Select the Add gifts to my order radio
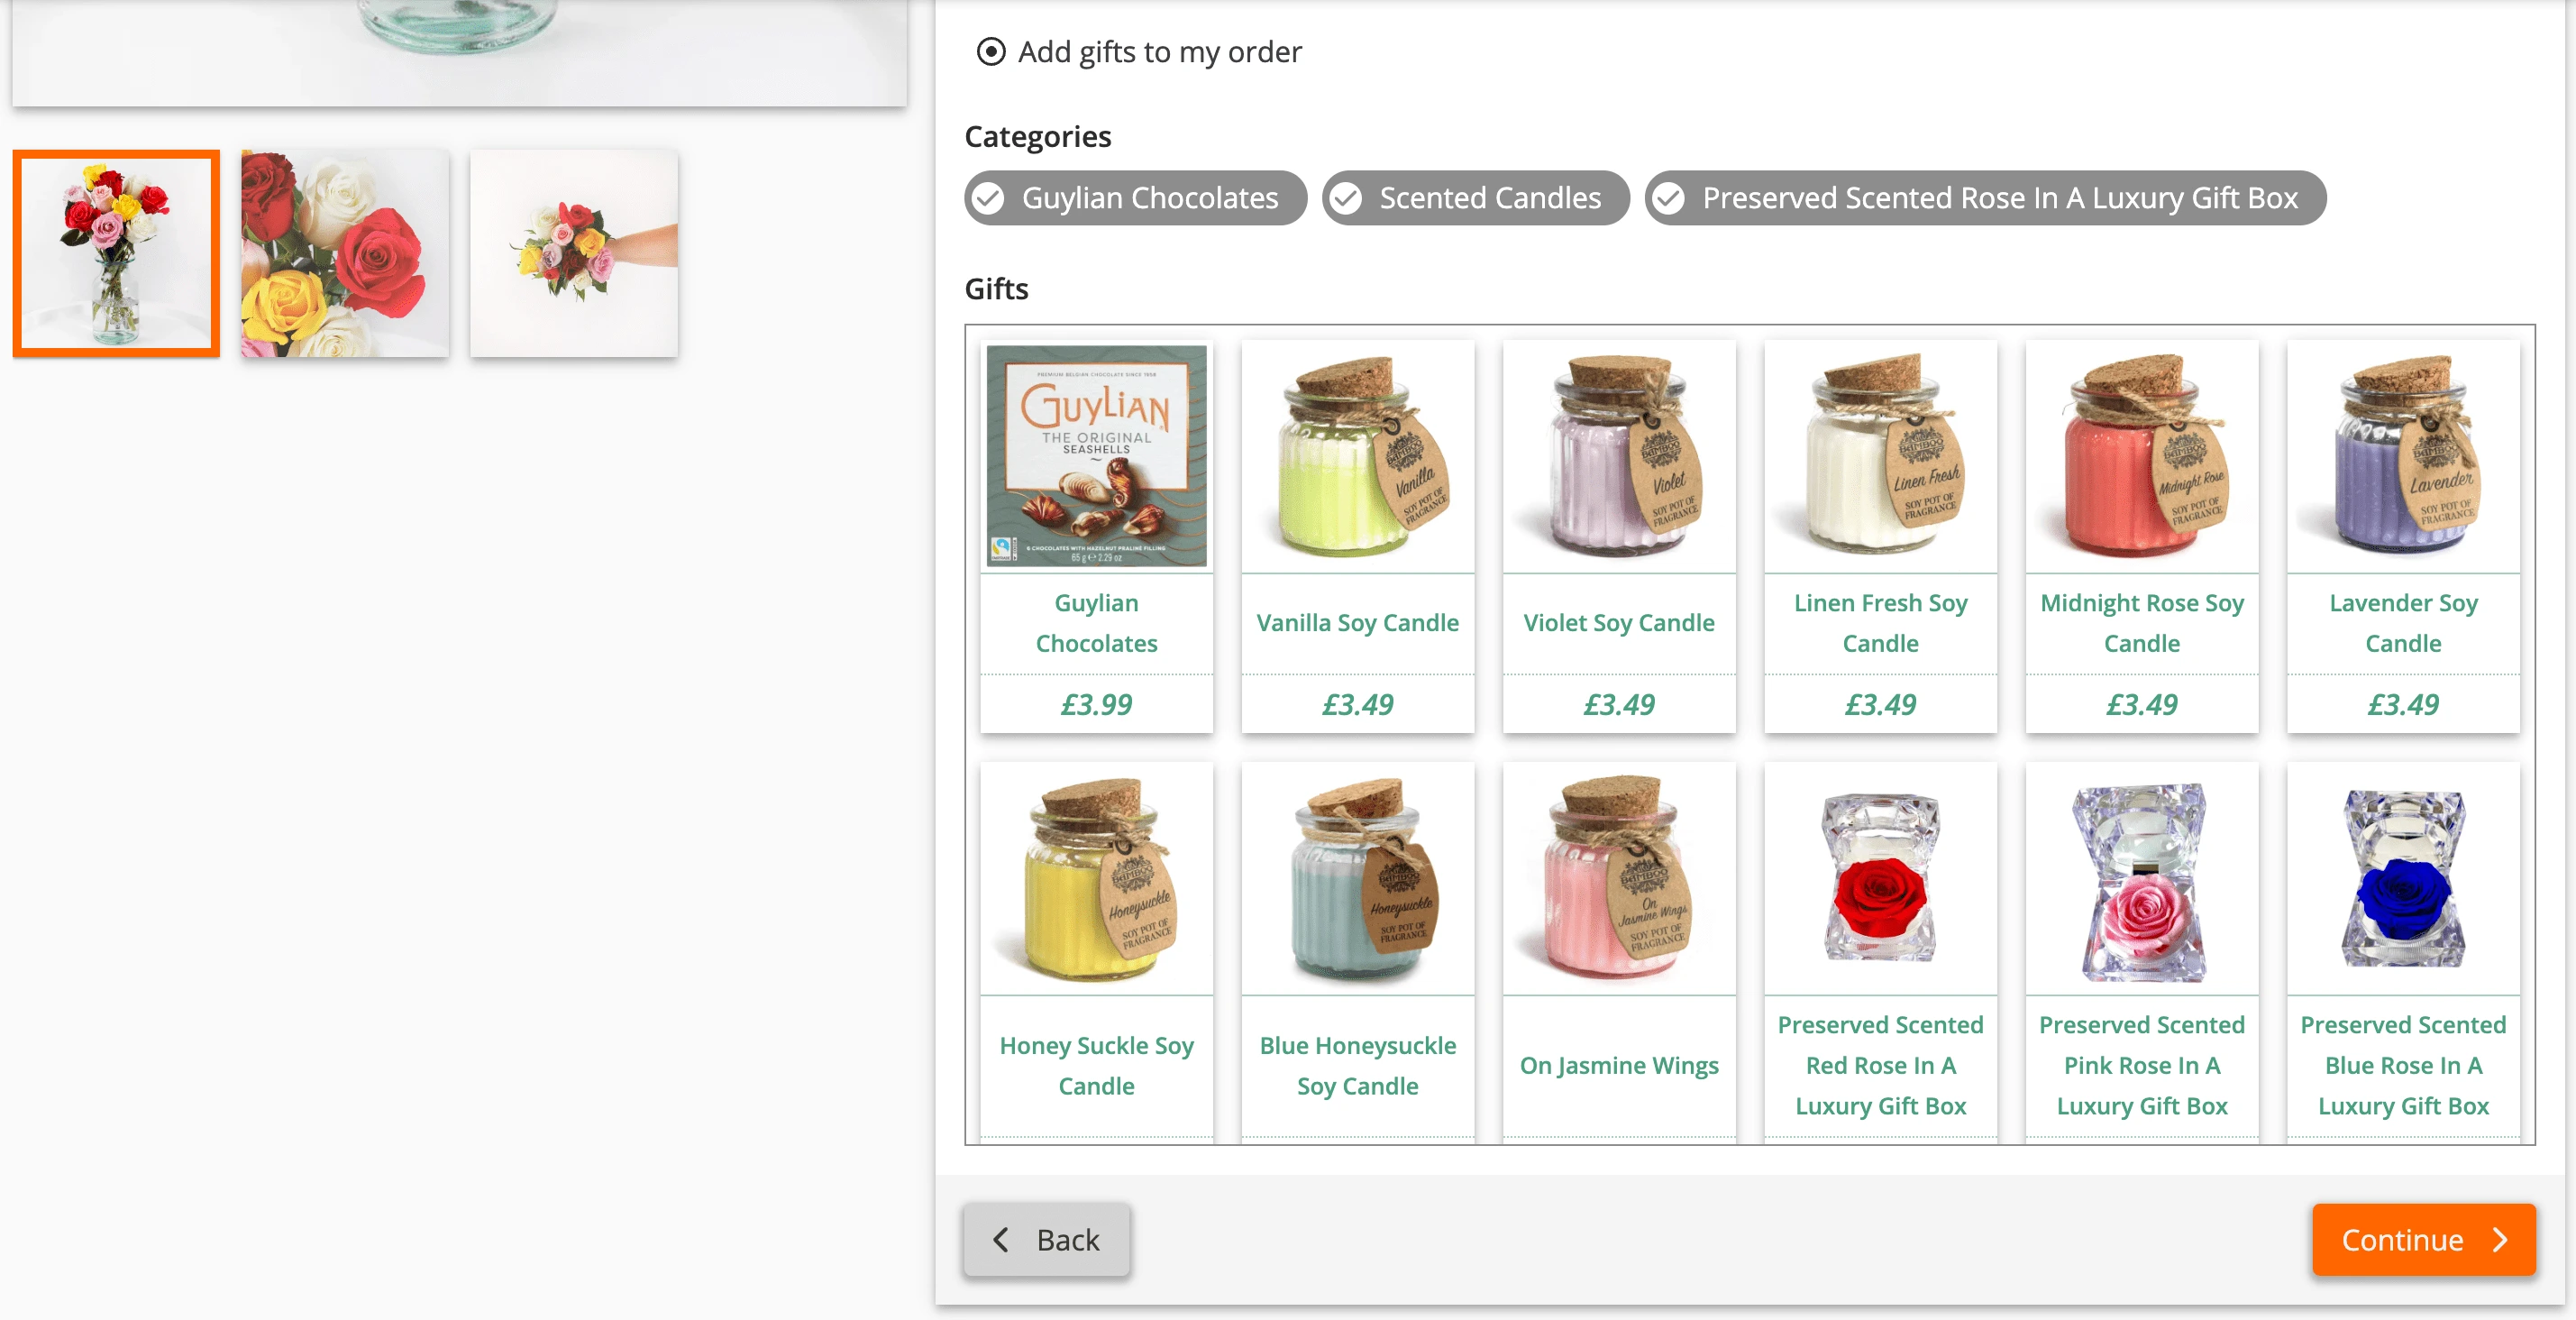This screenshot has width=2576, height=1320. (x=990, y=52)
